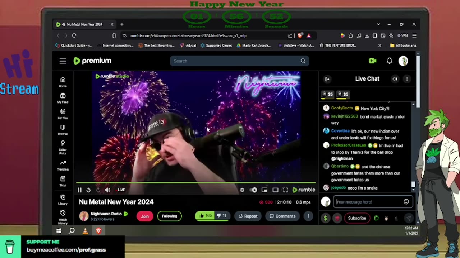Screen dimensions: 460x258
Task: Open Browse in the sidebar
Action: [x=63, y=130]
